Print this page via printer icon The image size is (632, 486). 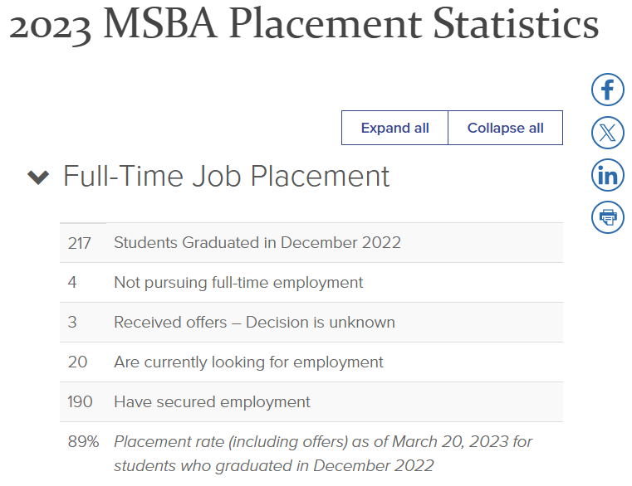[x=607, y=217]
